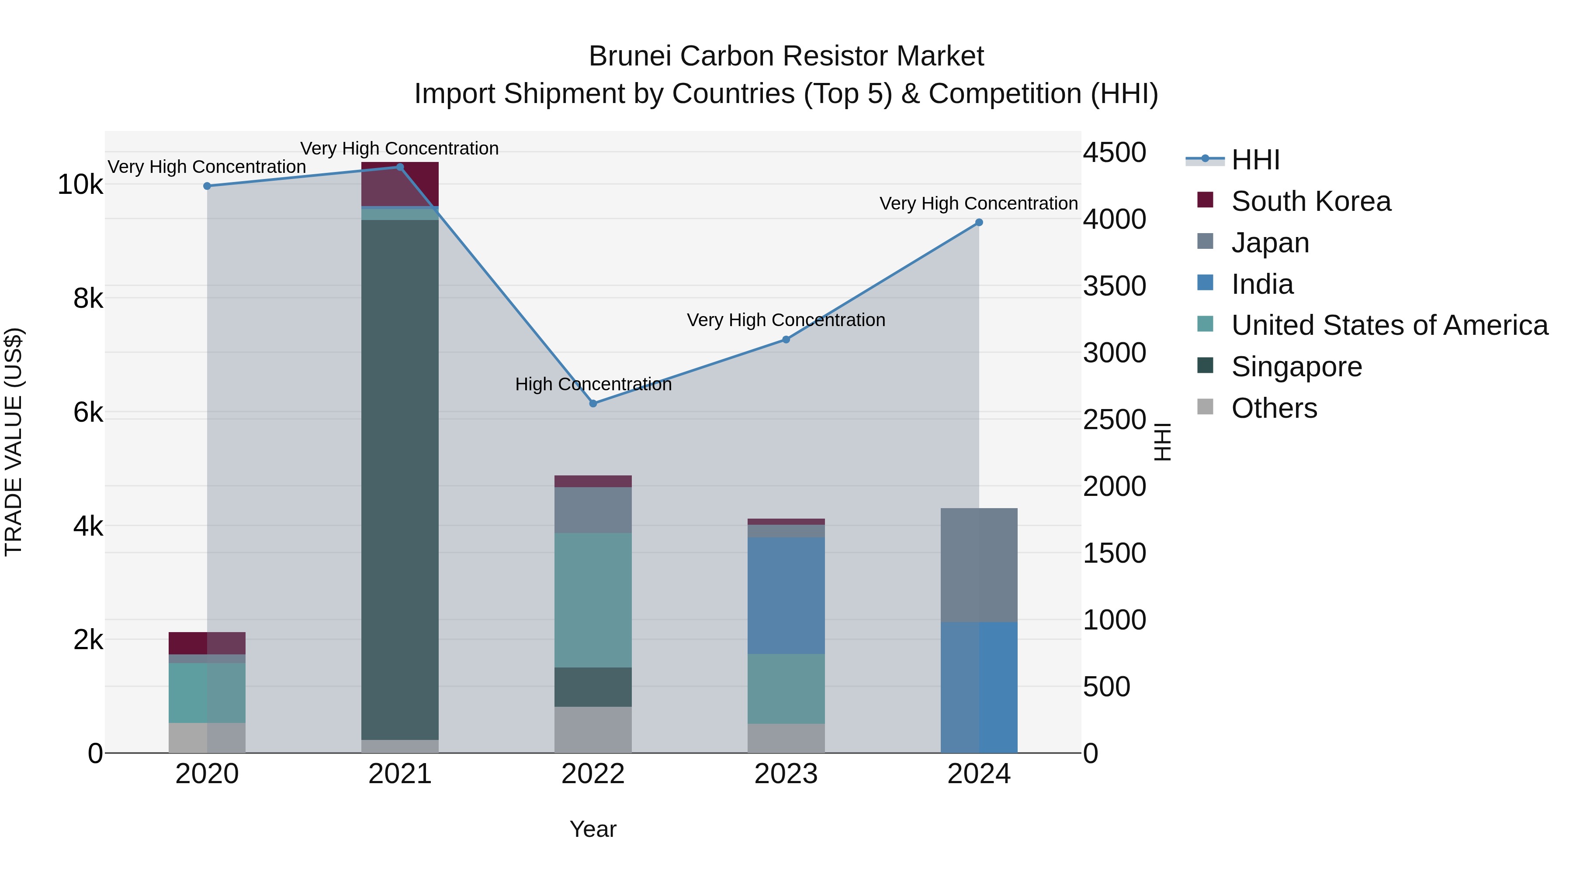Image resolution: width=1573 pixels, height=884 pixels.
Task: Toggle the Others legend label
Action: click(x=1275, y=408)
